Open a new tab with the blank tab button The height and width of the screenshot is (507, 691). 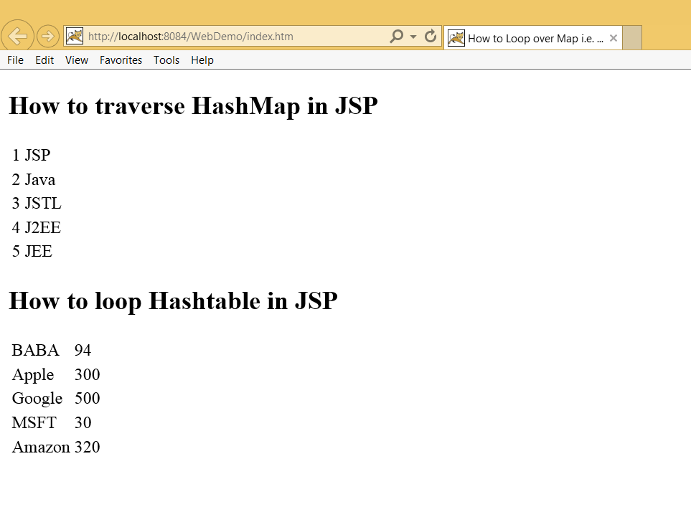tap(632, 38)
